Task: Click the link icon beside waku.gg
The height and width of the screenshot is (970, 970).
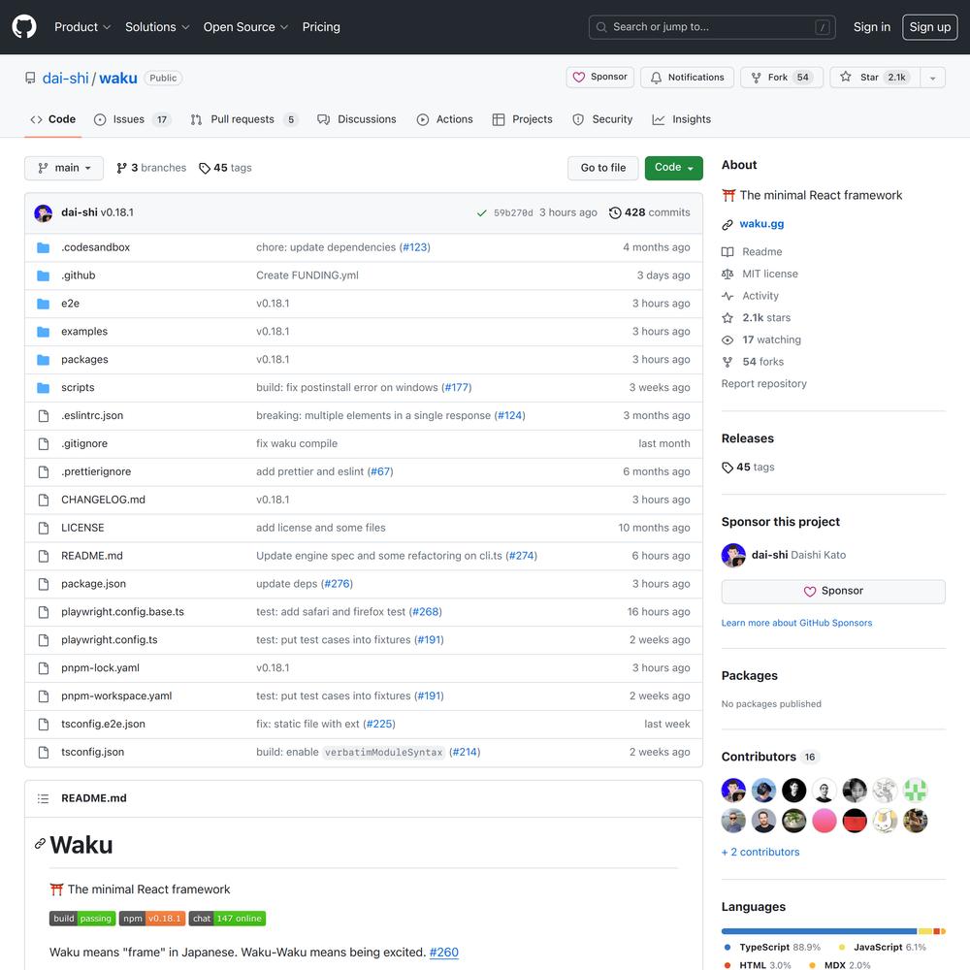Action: 727,225
